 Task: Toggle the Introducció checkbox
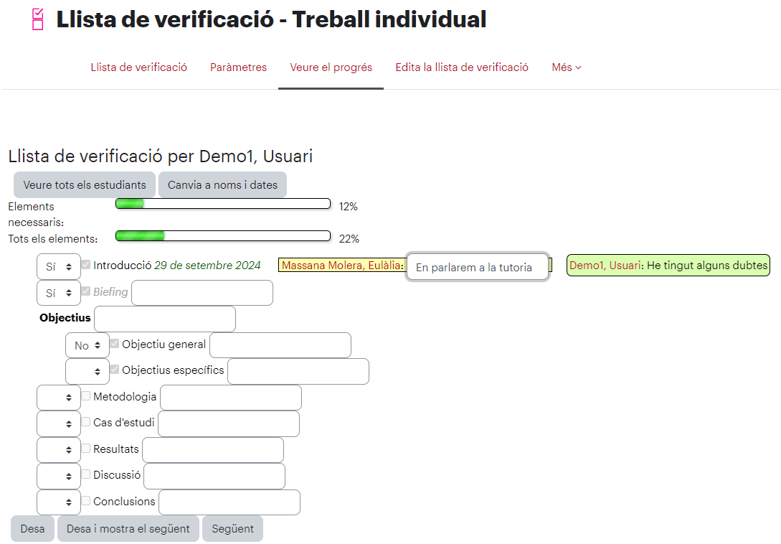pyautogui.click(x=86, y=265)
